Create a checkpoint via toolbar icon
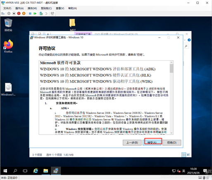This screenshot has width=212, height=180. point(41,14)
